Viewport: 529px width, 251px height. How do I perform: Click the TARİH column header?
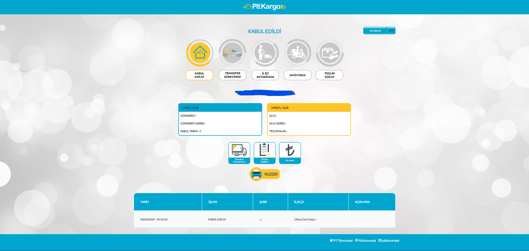tap(168, 202)
